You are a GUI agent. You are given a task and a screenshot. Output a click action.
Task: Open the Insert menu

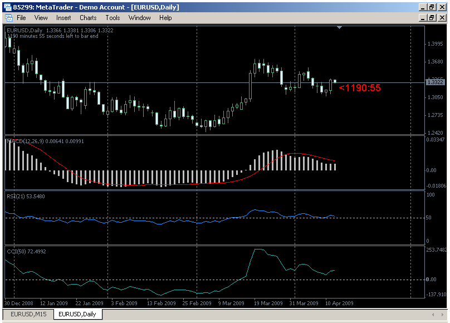(63, 17)
